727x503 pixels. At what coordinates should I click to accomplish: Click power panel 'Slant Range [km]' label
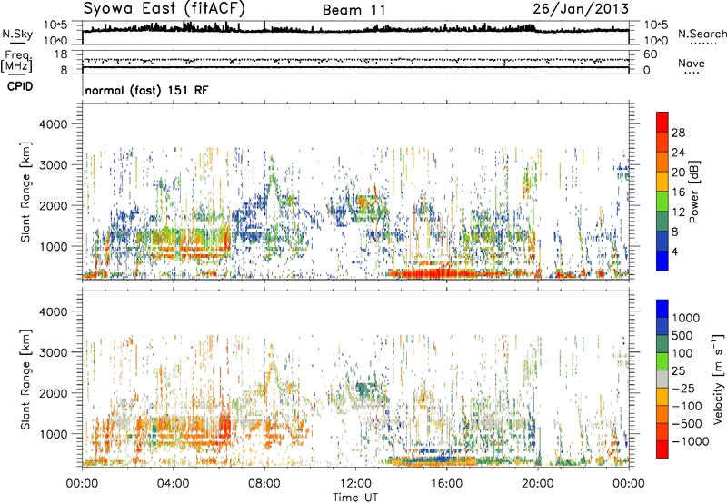(25, 192)
